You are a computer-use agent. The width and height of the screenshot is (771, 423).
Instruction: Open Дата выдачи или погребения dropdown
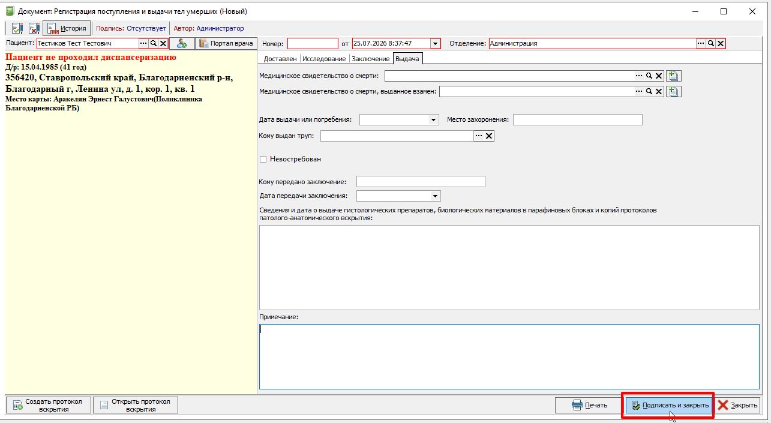[434, 120]
